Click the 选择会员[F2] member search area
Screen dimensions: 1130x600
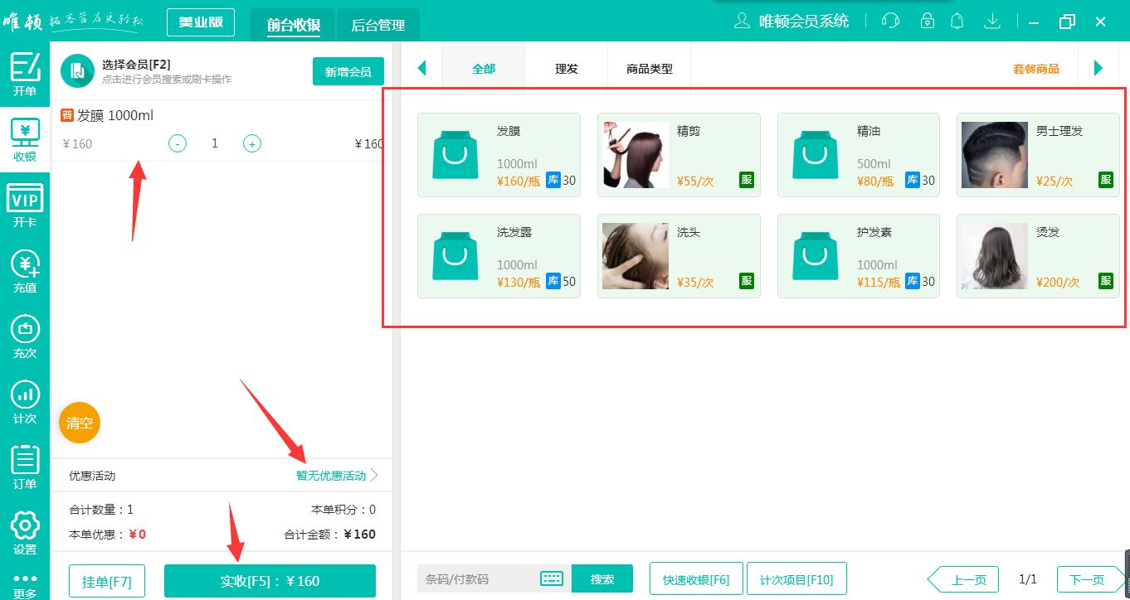coord(166,71)
